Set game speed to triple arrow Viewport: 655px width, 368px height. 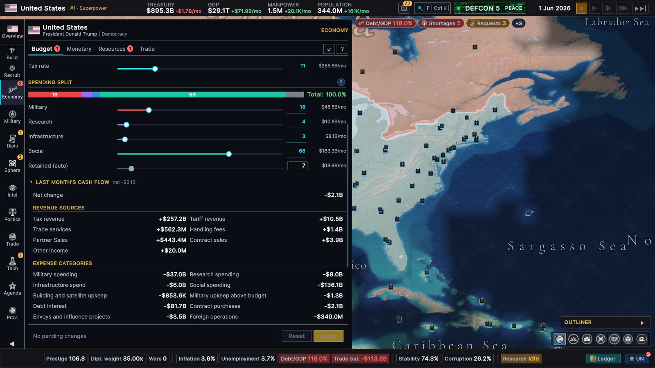(623, 8)
